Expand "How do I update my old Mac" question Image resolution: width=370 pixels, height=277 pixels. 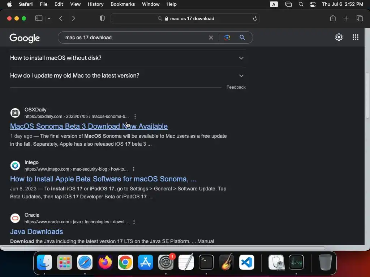point(128,76)
